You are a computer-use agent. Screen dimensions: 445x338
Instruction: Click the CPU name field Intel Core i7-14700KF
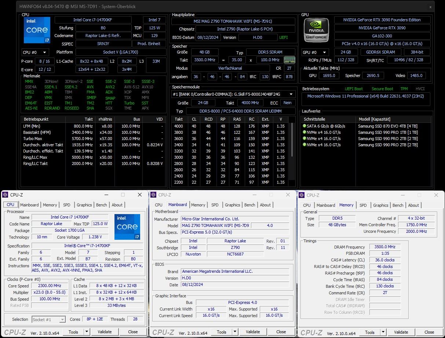(93, 20)
